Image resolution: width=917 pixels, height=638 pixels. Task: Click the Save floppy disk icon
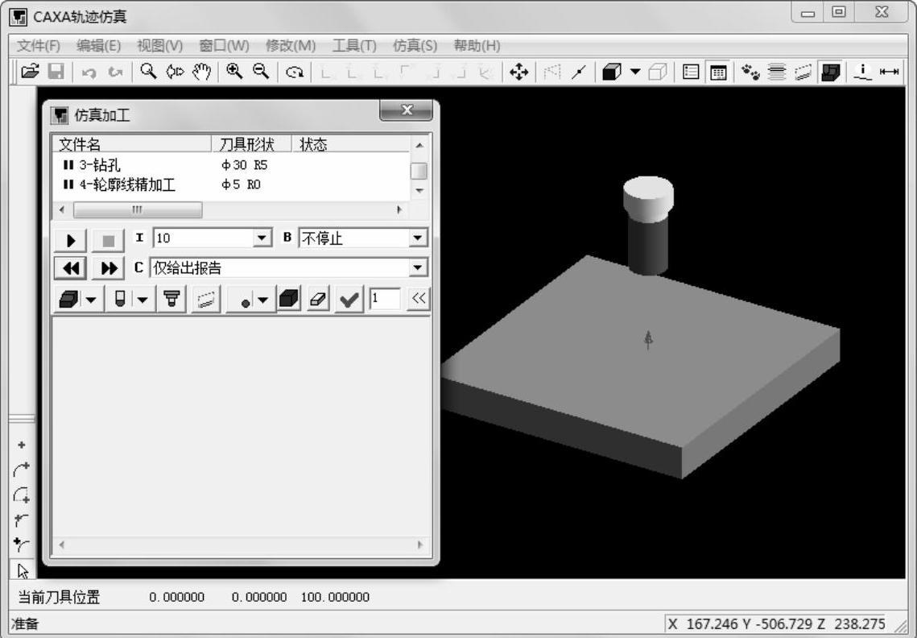[x=56, y=72]
